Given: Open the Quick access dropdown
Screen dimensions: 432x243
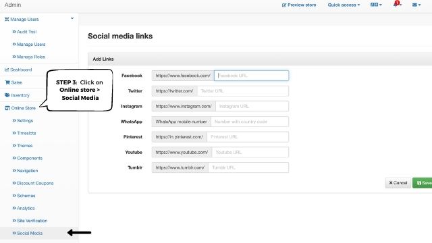Looking at the screenshot, I should [344, 5].
